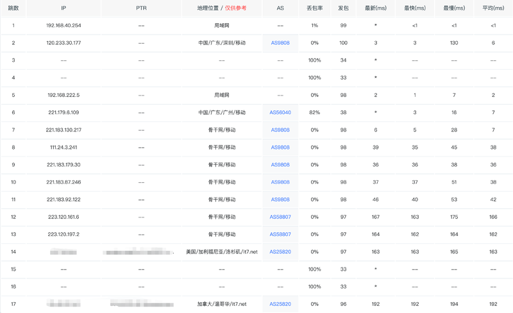Screen dimensions: 513x313
Task: Select IP 221.183.179.30
Action: coord(63,165)
